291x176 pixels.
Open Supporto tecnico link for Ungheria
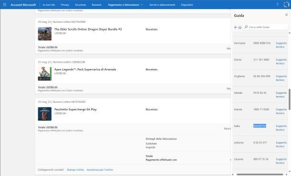point(281,78)
